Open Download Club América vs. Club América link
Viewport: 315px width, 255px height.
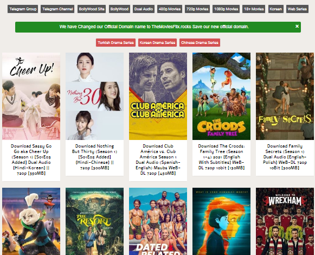pos(158,160)
